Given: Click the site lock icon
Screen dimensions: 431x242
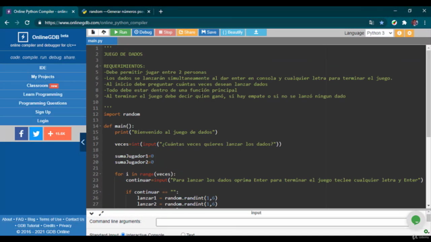Looking at the screenshot, I should [40, 23].
